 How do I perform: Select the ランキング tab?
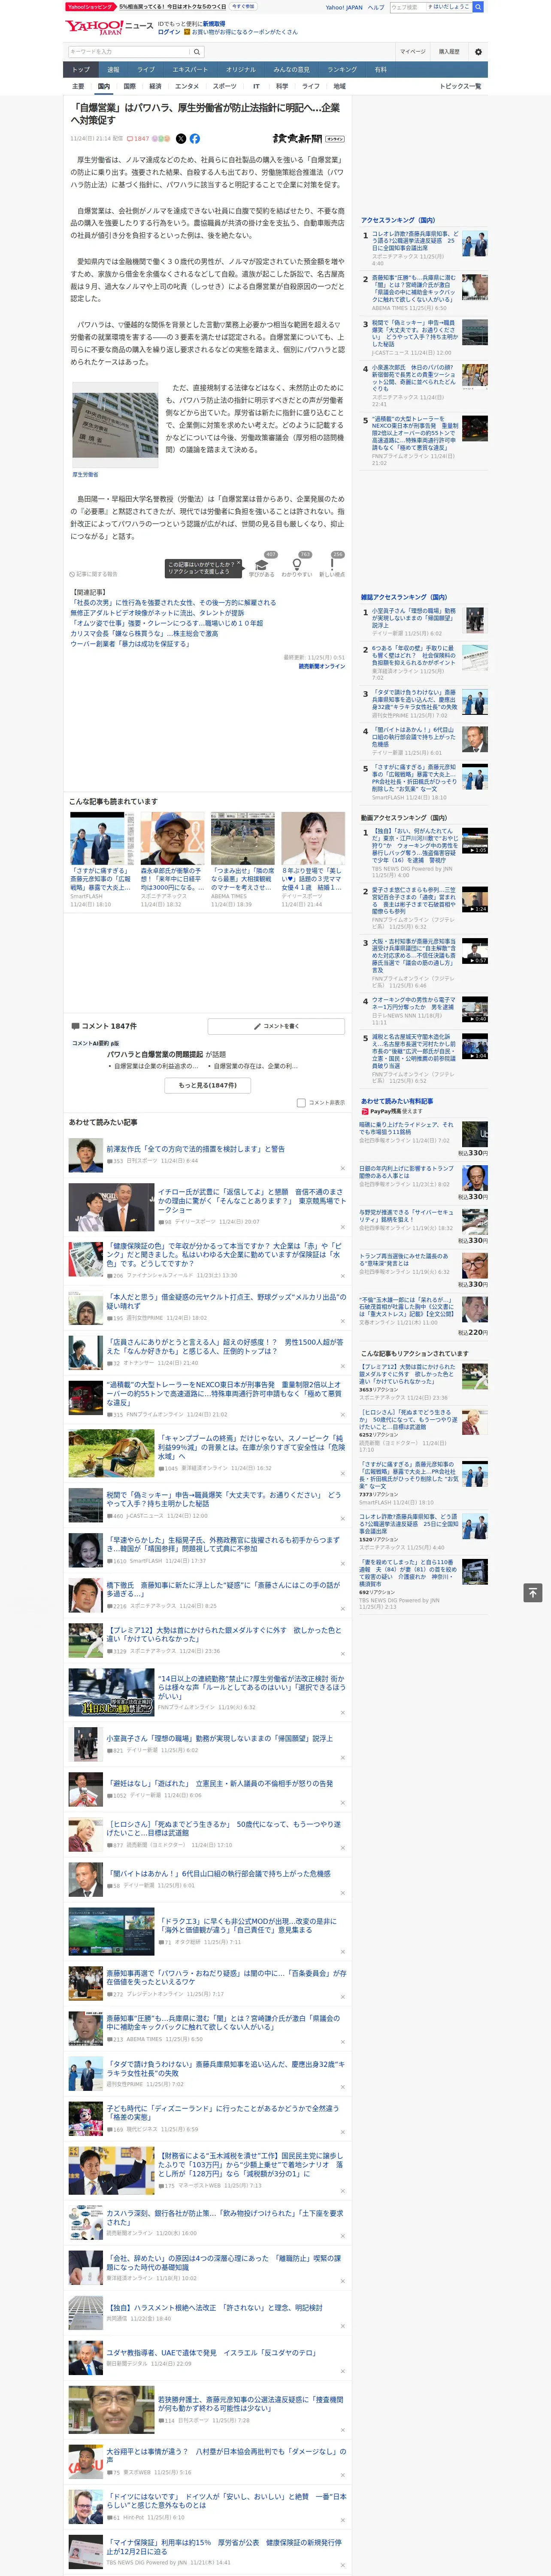pyautogui.click(x=342, y=70)
